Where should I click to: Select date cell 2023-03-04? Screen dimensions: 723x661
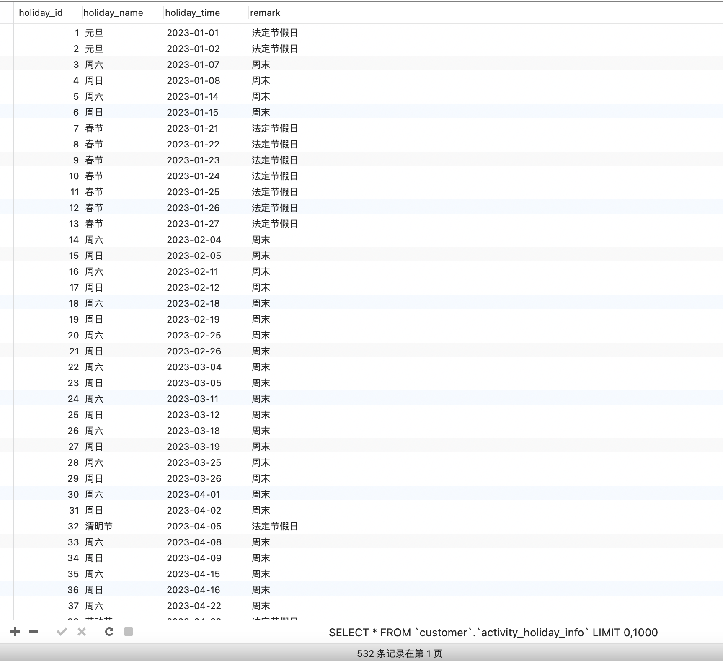(x=194, y=367)
